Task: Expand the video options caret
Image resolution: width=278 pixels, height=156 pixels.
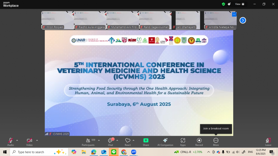Action: 37,140
